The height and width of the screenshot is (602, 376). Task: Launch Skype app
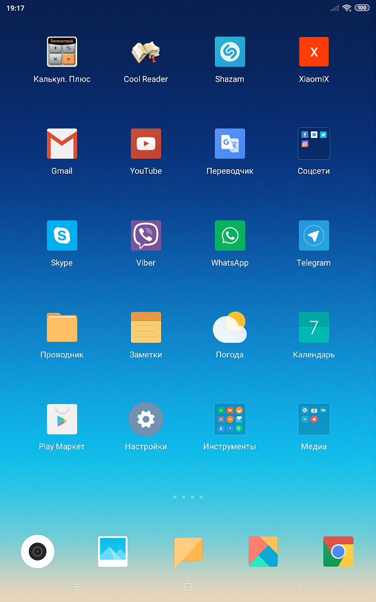(x=62, y=235)
